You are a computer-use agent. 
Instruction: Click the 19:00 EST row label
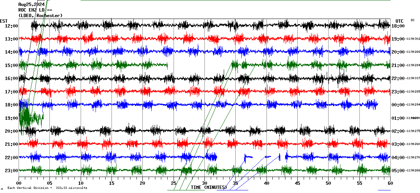click(x=12, y=118)
